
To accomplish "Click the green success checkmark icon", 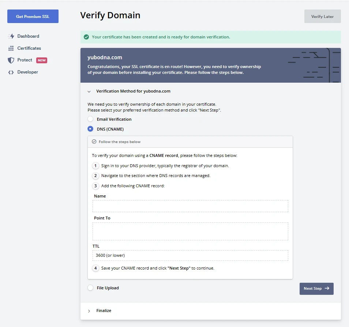I will click(x=86, y=37).
